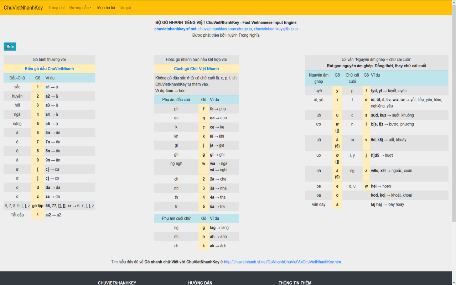Click the footer heading 'HƯỚNG DẪN'

click(200, 283)
